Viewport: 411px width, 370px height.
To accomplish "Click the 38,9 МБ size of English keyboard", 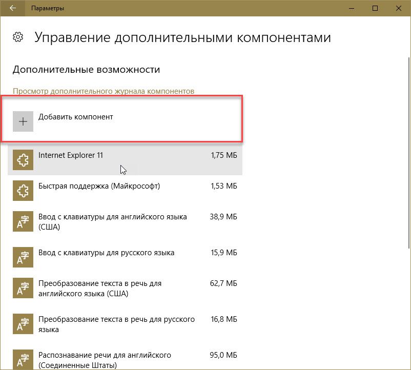I will (x=224, y=217).
